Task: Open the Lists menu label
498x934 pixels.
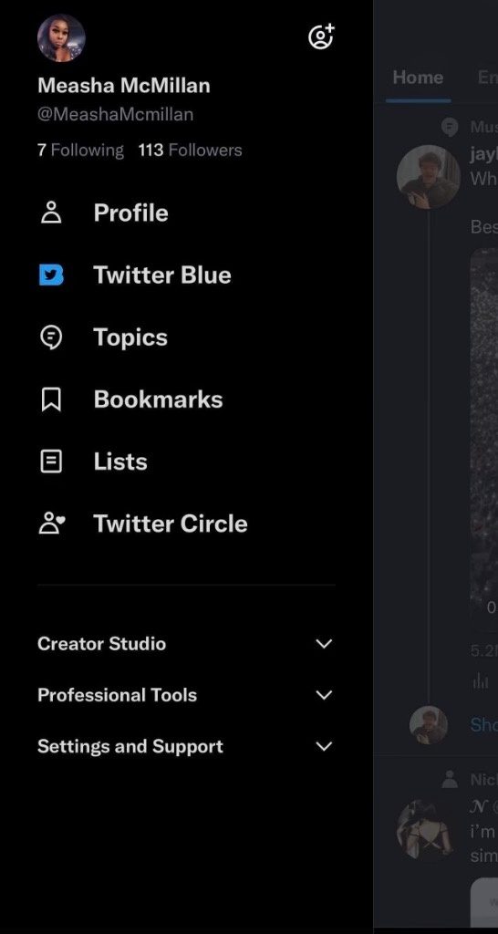Action: 120,462
